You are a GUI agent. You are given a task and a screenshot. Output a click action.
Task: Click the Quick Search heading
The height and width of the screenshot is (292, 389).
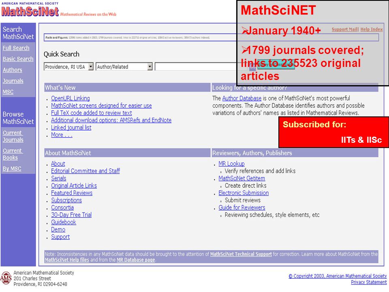coord(62,54)
